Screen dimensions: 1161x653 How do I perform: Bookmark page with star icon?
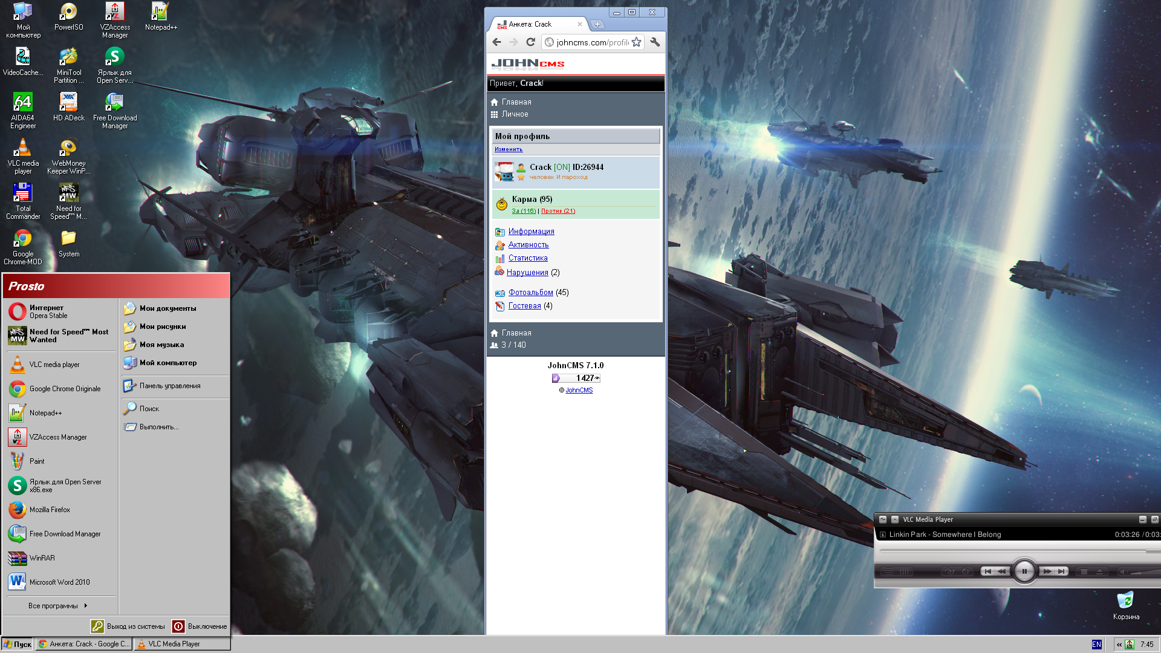point(636,42)
